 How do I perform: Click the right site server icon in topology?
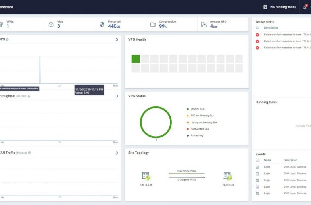(x=228, y=176)
